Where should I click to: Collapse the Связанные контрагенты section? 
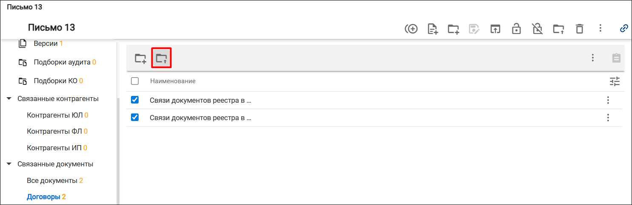tap(9, 99)
